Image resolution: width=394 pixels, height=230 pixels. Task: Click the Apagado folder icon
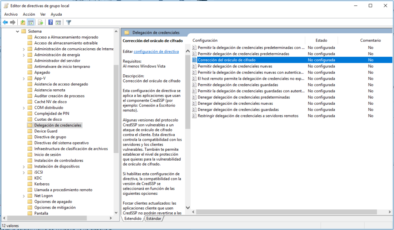click(30, 72)
